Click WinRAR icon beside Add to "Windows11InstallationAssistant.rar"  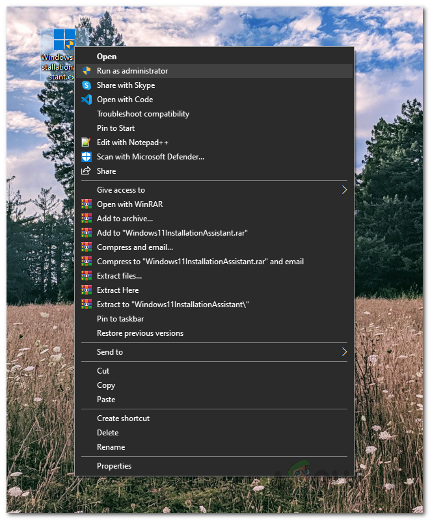[x=87, y=233]
